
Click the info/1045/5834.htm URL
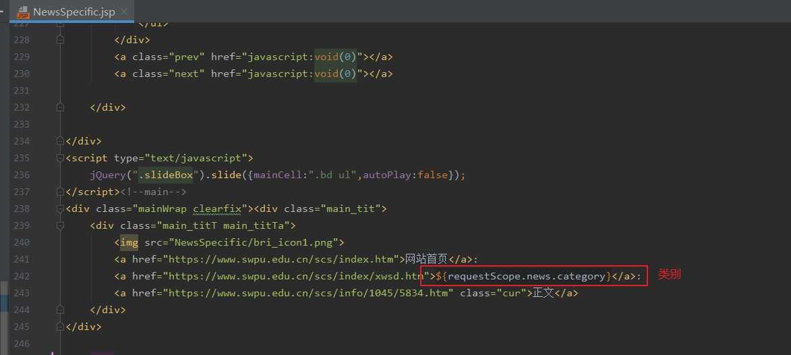pyautogui.click(x=308, y=293)
